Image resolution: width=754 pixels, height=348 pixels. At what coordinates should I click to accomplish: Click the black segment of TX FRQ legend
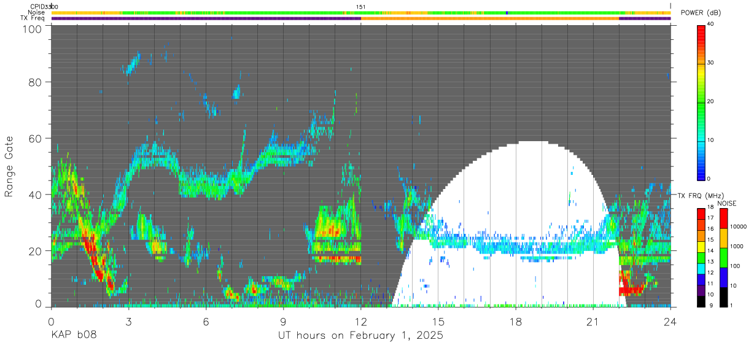[701, 301]
